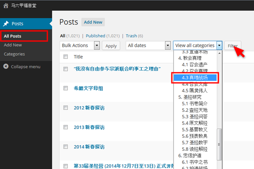Sort posts by the Title column header
Viewport: 254px width, 169px height.
pos(78,57)
